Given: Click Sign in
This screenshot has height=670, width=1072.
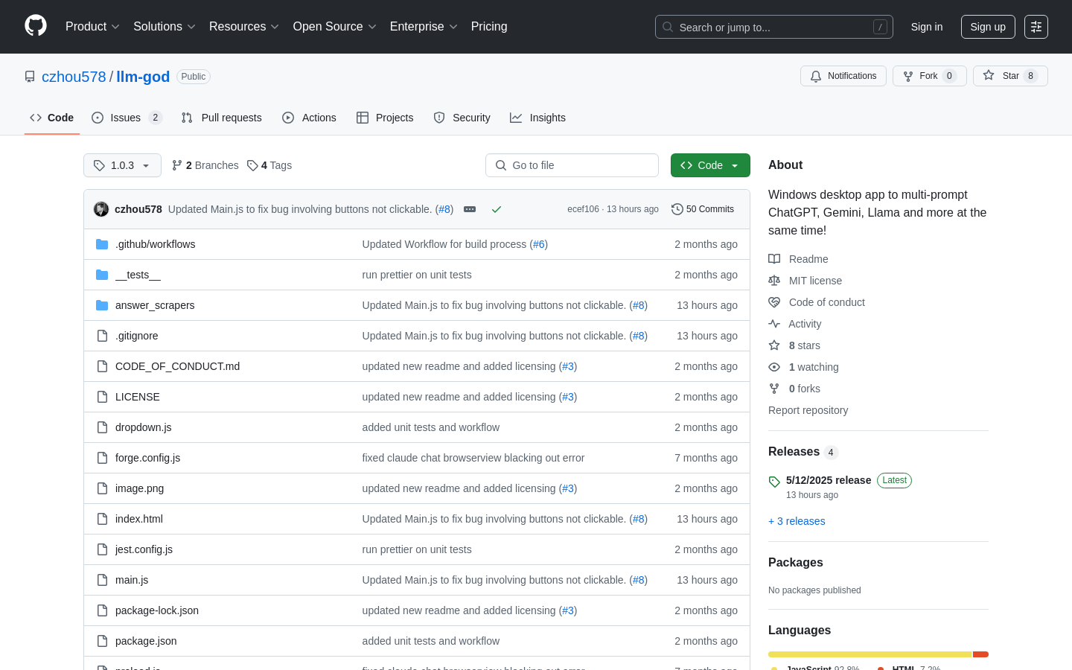Looking at the screenshot, I should point(927,27).
